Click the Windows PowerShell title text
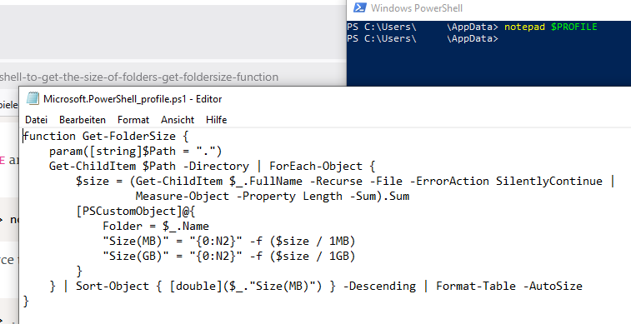Screen dimensions: 631x324 pyautogui.click(x=417, y=8)
